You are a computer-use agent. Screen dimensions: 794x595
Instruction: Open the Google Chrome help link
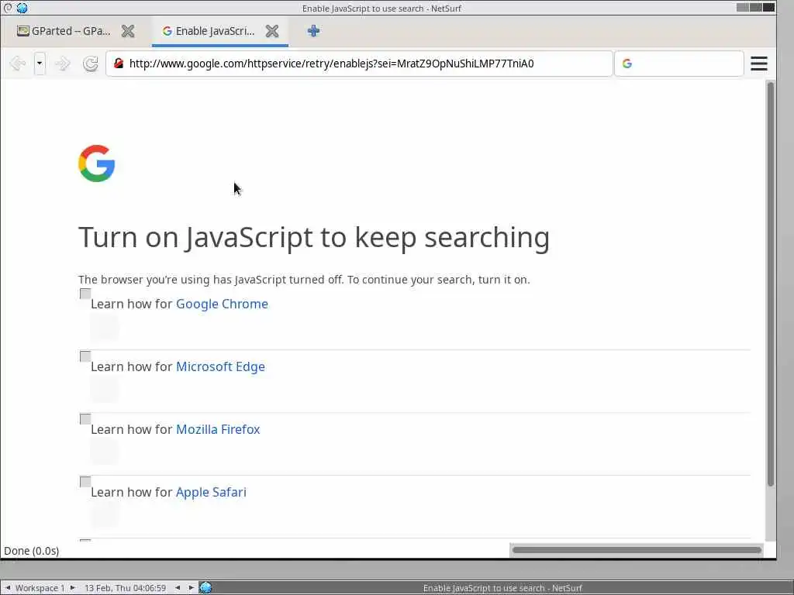click(x=222, y=304)
